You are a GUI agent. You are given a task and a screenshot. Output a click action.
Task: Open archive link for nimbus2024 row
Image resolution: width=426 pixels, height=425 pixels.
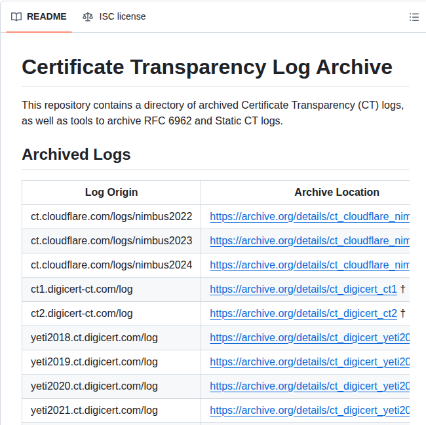(x=309, y=265)
